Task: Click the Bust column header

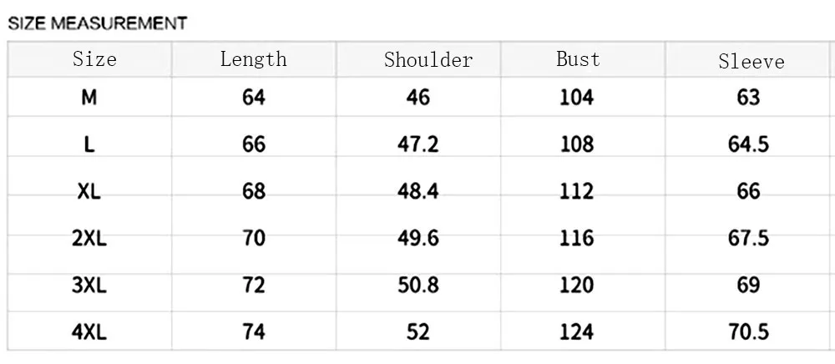Action: [x=578, y=58]
